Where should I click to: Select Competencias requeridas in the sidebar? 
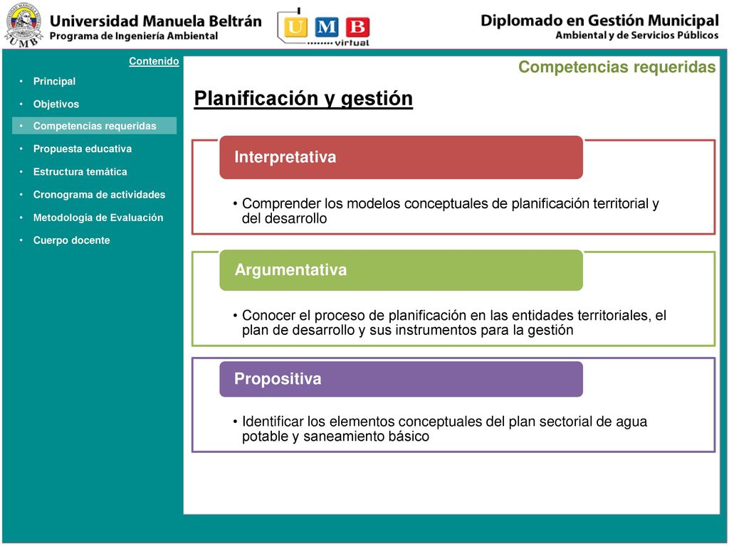(x=95, y=126)
